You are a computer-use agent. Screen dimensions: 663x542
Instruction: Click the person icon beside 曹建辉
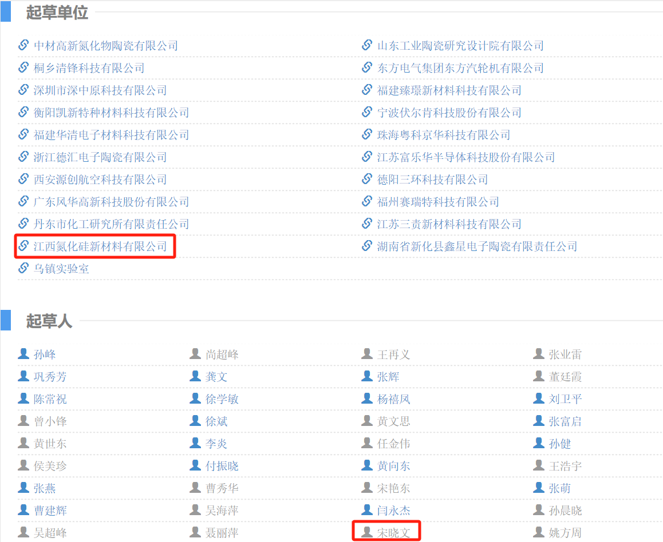coord(23,511)
